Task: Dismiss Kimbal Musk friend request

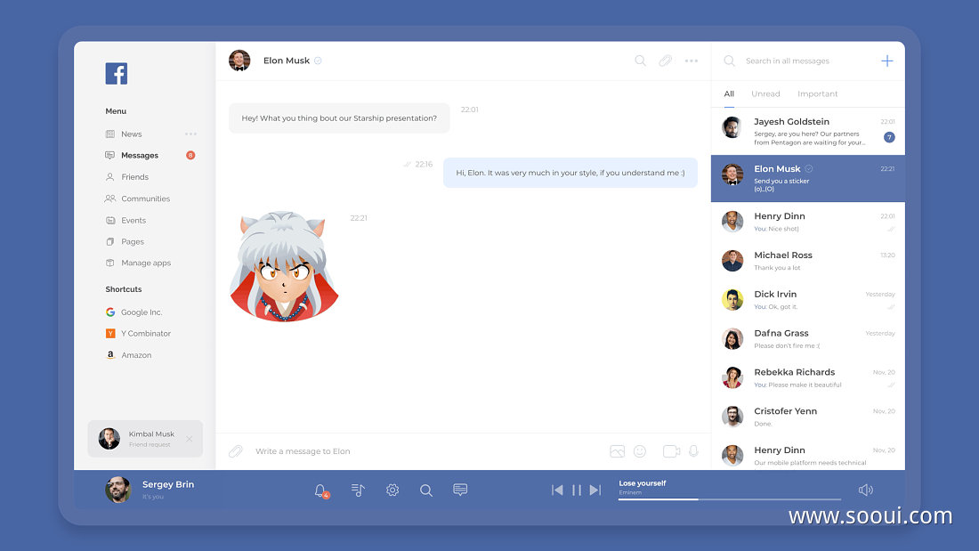Action: click(x=190, y=439)
